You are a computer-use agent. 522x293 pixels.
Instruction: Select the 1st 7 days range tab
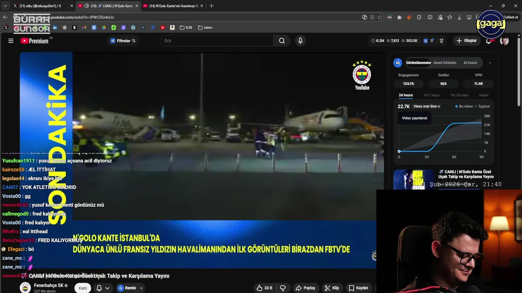click(431, 95)
